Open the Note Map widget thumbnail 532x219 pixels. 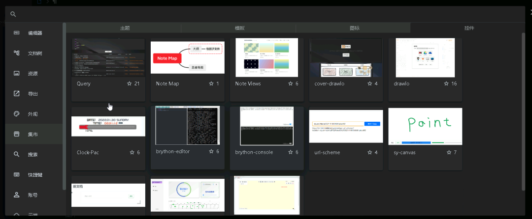pyautogui.click(x=188, y=57)
